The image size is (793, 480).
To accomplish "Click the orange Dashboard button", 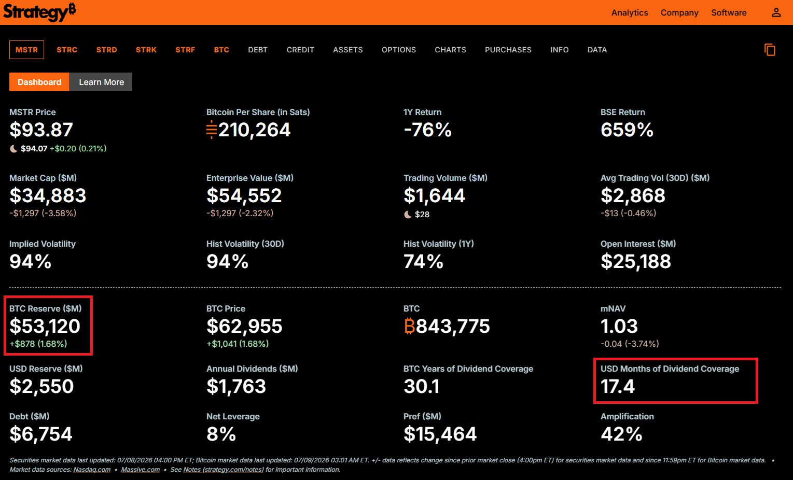I will tap(39, 82).
